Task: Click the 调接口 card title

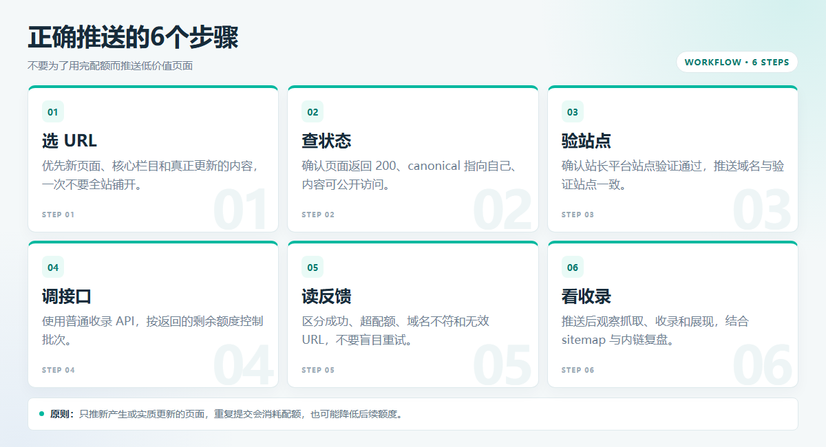Action: coord(67,296)
